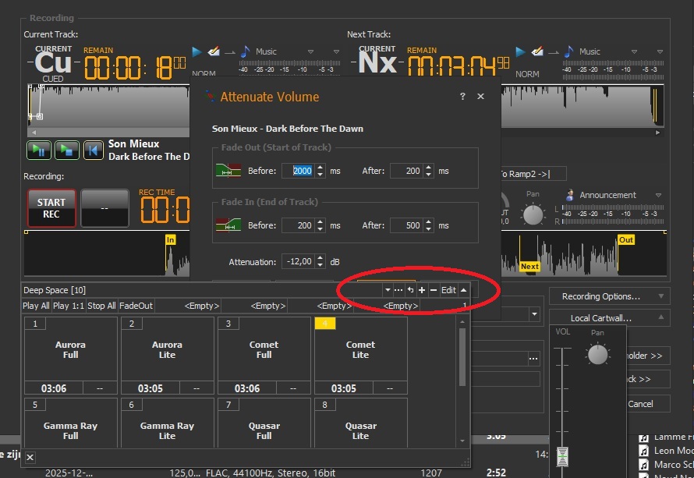Toggle the START REC button
The image size is (694, 478).
click(x=51, y=207)
